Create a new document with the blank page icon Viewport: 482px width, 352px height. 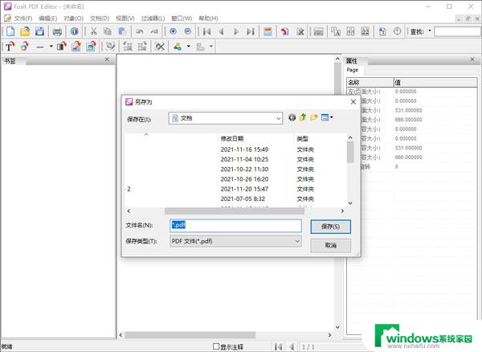pyautogui.click(x=10, y=31)
